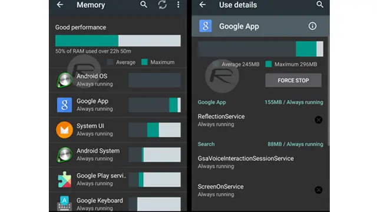Tap the overall RAM usage bar
The height and width of the screenshot is (212, 377).
click(x=118, y=41)
